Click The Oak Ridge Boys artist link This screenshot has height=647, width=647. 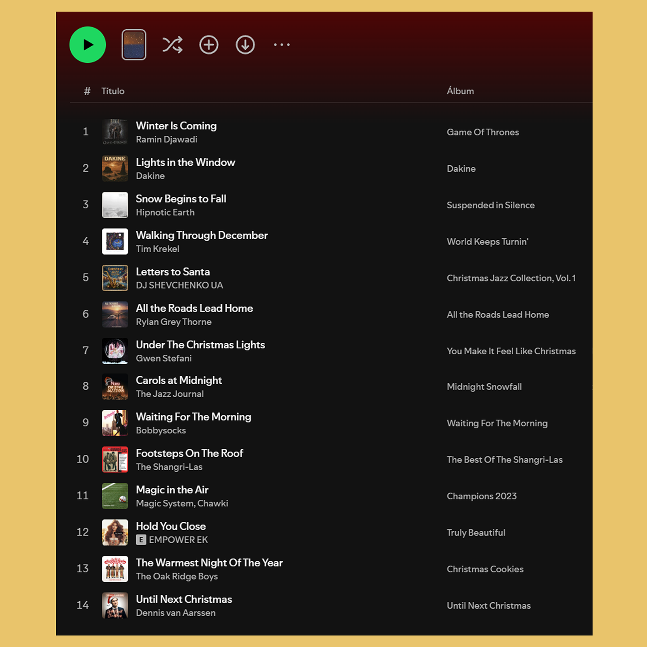[x=177, y=576]
